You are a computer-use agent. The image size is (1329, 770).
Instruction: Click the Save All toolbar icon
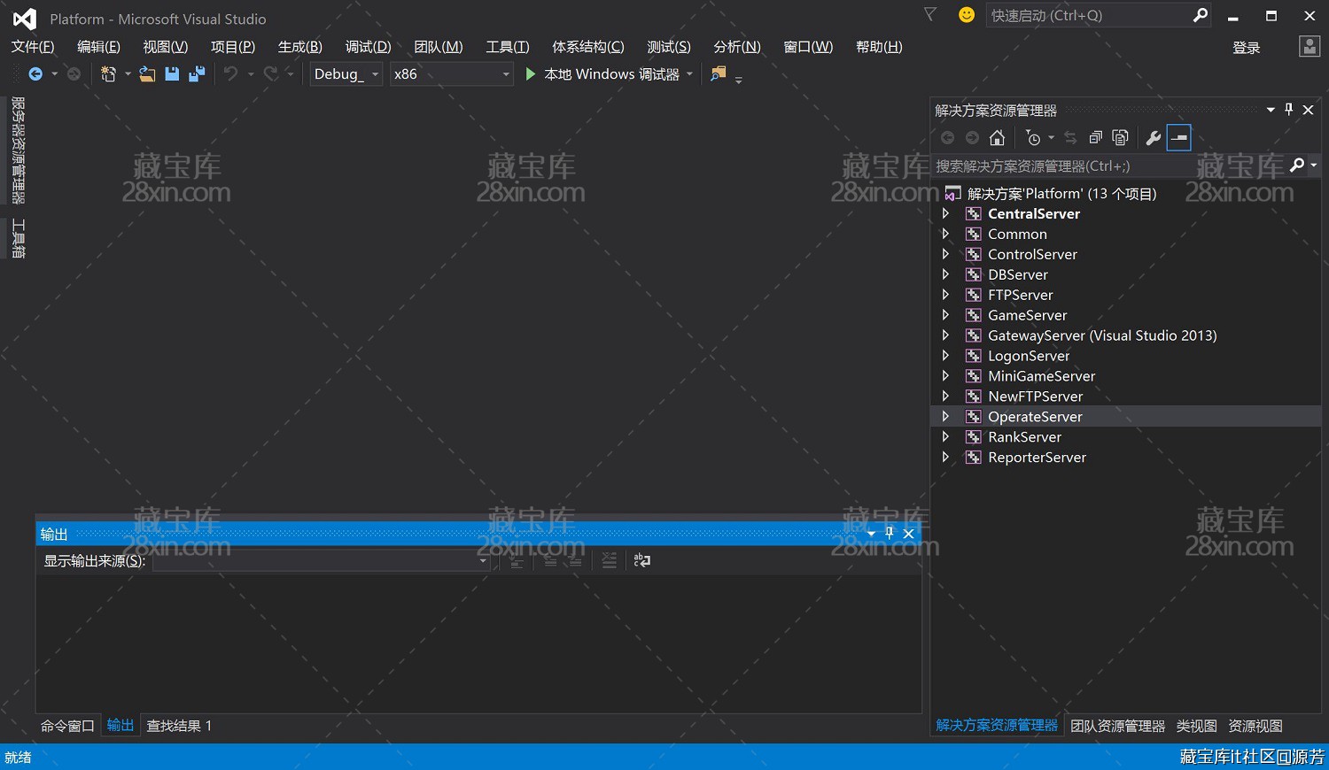(x=196, y=74)
